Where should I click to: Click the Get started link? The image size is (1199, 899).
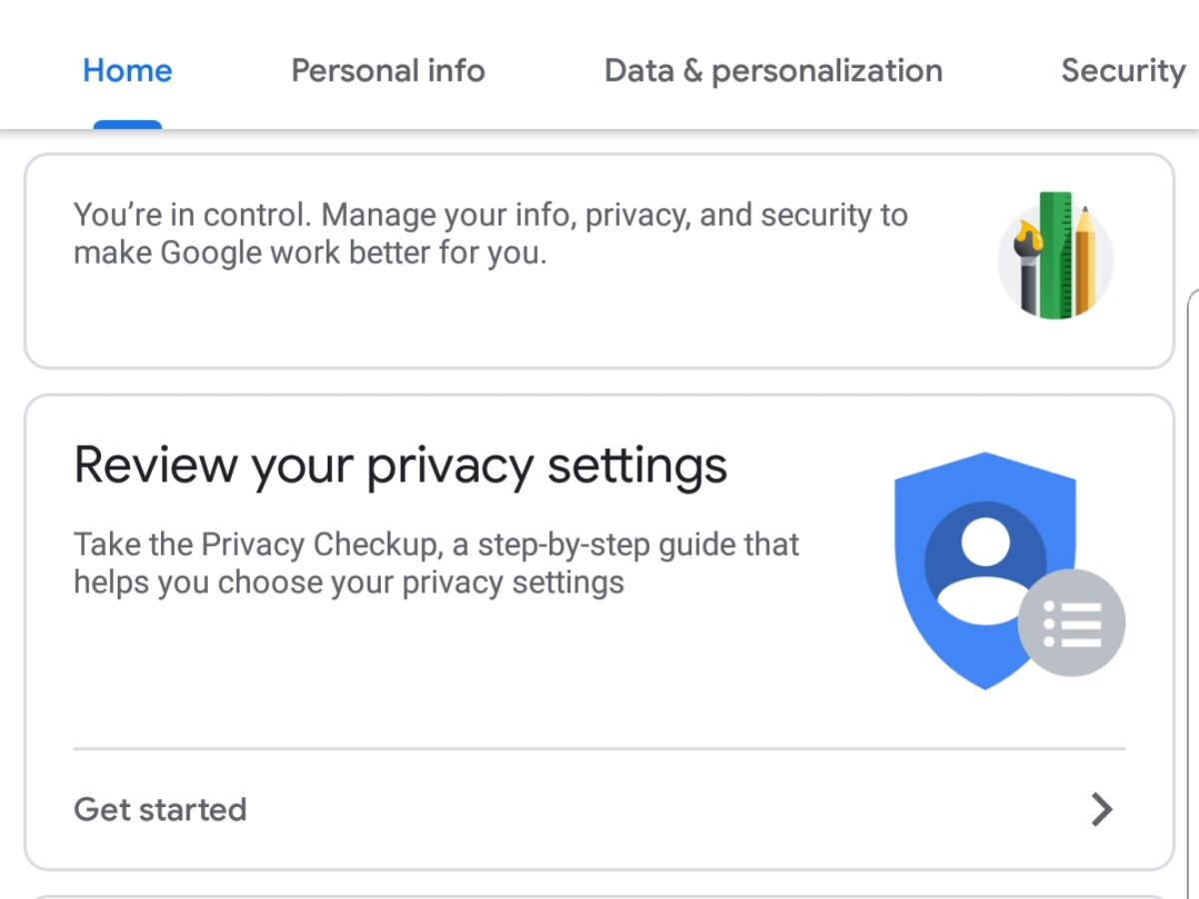160,809
